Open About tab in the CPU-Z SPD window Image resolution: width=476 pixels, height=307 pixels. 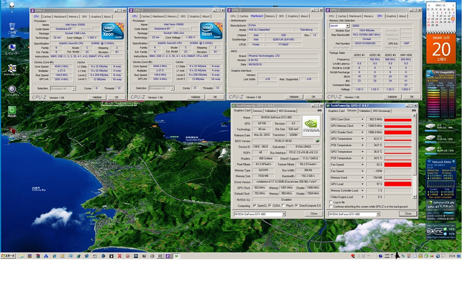403,16
